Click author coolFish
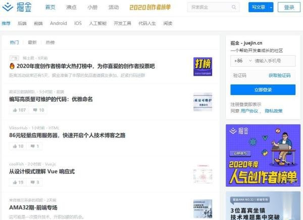This screenshot has width=303, height=220. (x=17, y=164)
